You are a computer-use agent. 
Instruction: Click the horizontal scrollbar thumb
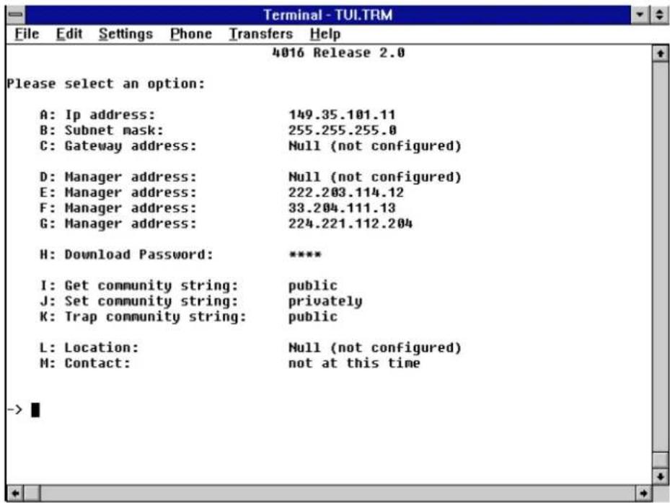32,494
